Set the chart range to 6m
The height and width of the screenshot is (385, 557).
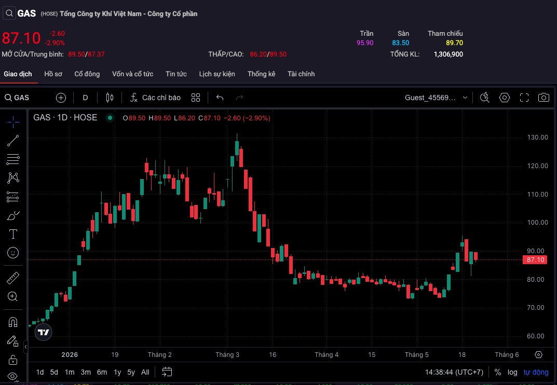[102, 372]
